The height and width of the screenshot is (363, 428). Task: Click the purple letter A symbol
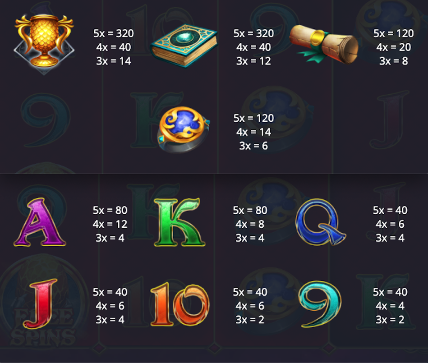coord(40,222)
